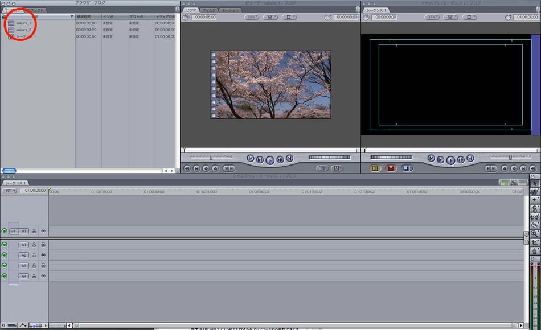Click the Timeline current timecode field
The width and height of the screenshot is (541, 330).
[32, 191]
